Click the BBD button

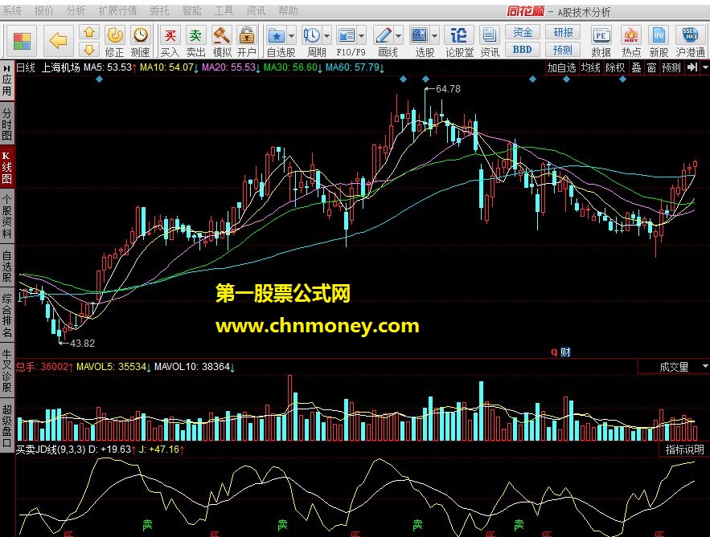522,49
